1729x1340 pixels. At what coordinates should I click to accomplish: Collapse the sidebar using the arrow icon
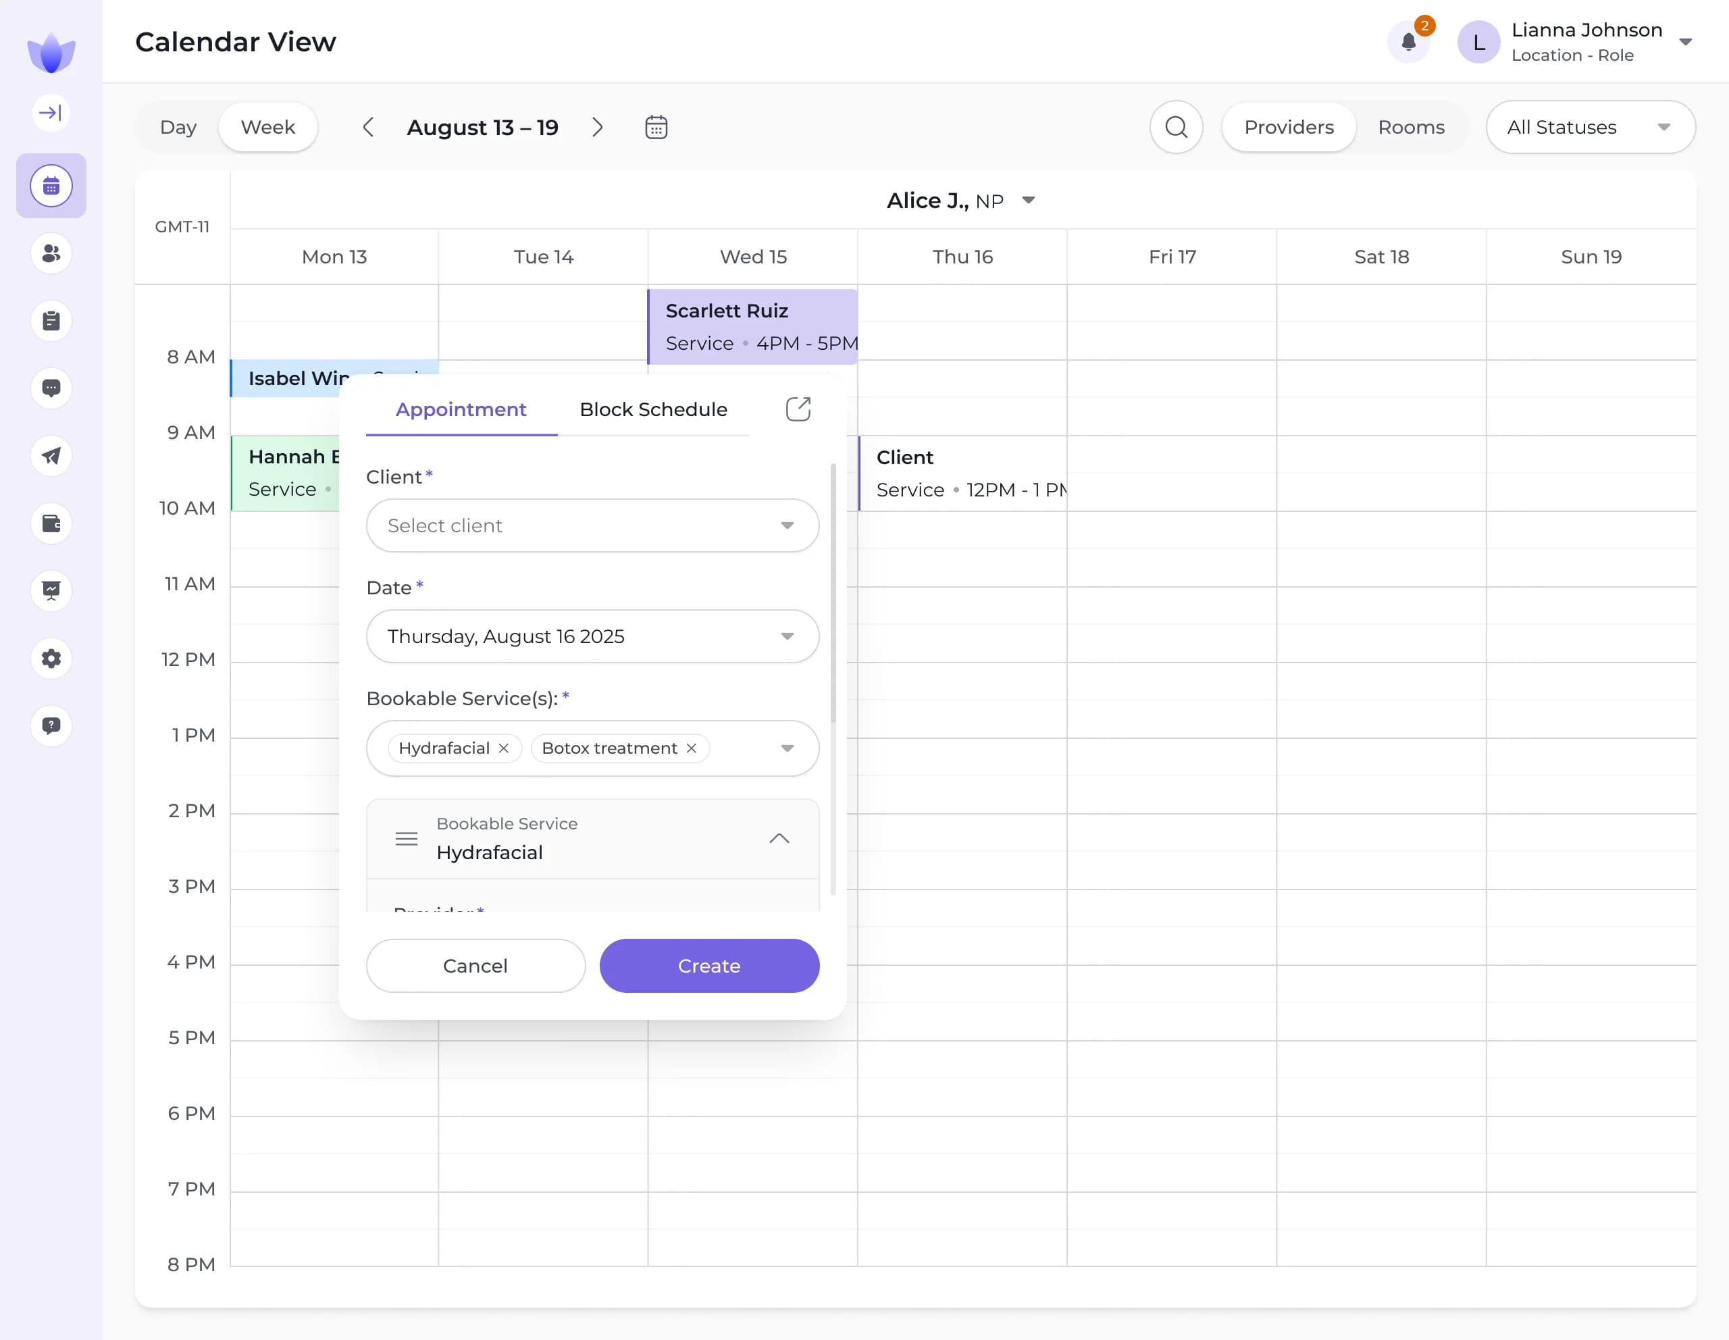pyautogui.click(x=51, y=111)
